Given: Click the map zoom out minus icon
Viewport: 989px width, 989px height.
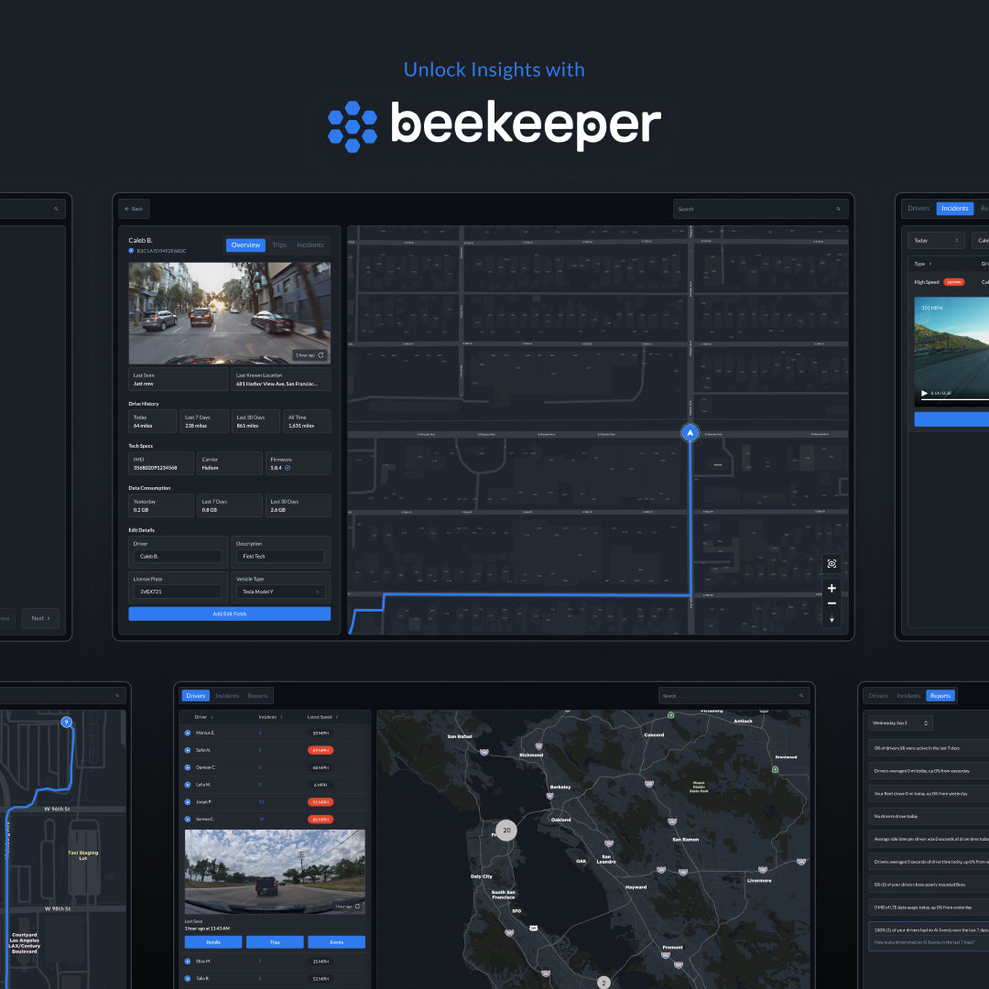Looking at the screenshot, I should click(831, 603).
